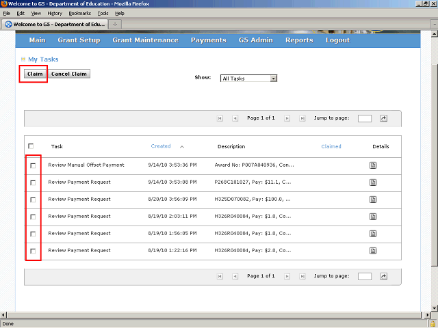This screenshot has height=328, width=438.
Task: Click bottom pager previous-page icon
Action: click(235, 276)
